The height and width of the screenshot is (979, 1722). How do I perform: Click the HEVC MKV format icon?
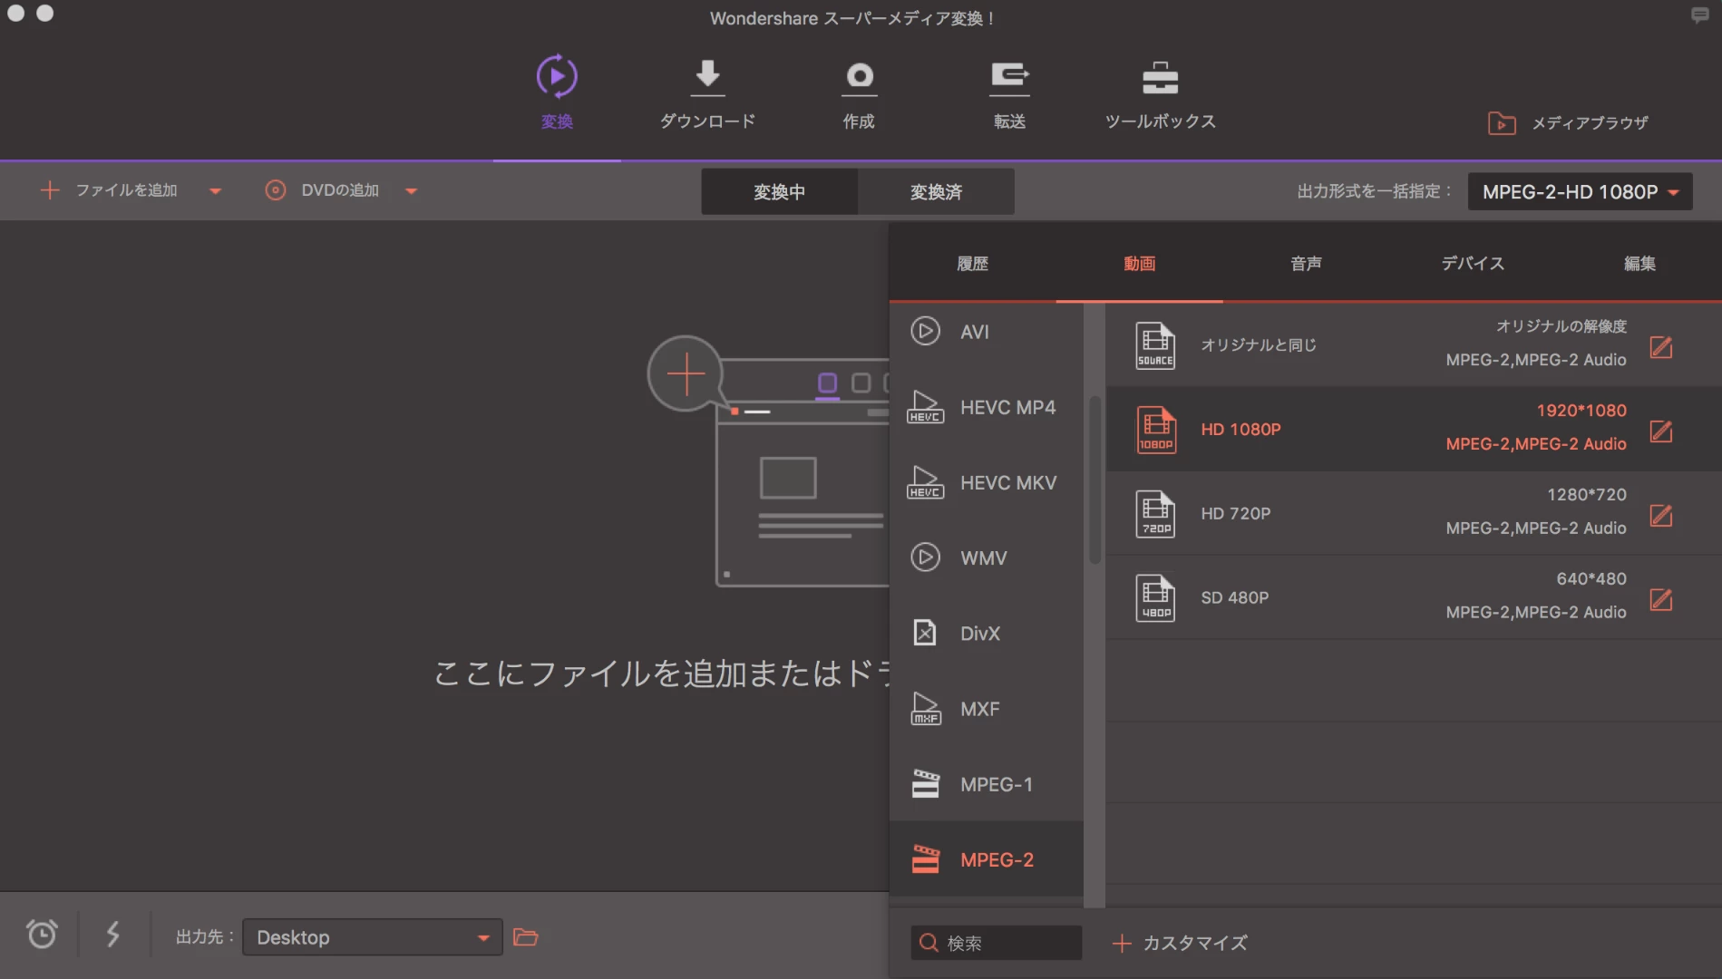(925, 482)
